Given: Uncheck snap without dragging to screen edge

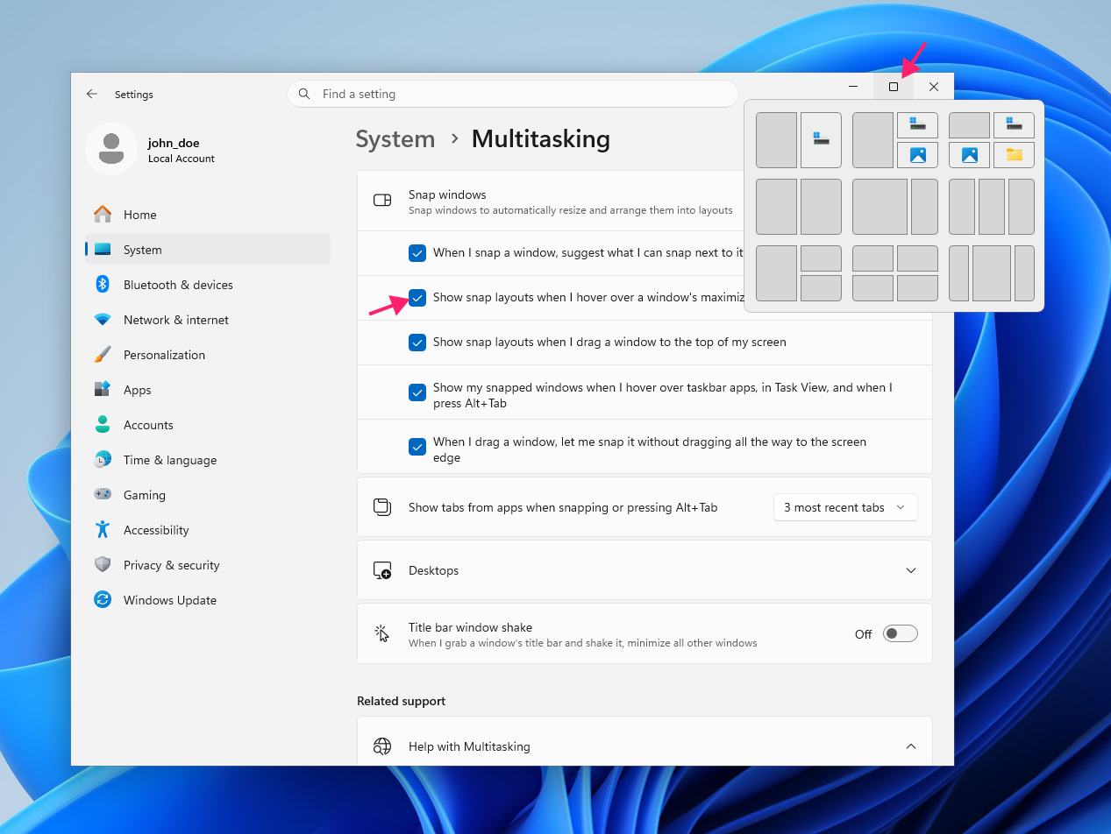Looking at the screenshot, I should click(417, 447).
